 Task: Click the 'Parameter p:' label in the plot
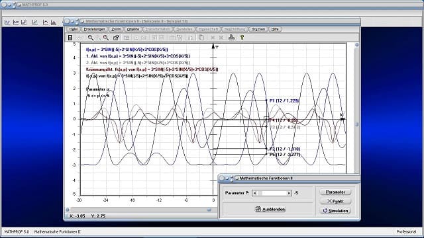point(98,89)
